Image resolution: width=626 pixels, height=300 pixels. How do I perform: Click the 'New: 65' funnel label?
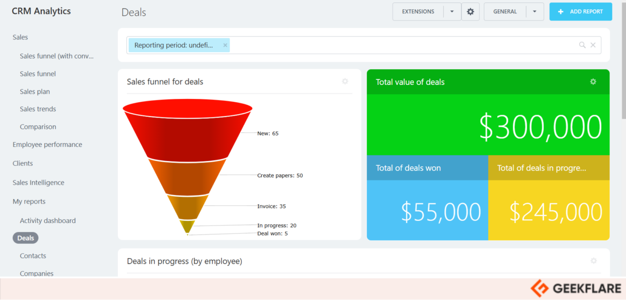click(268, 133)
